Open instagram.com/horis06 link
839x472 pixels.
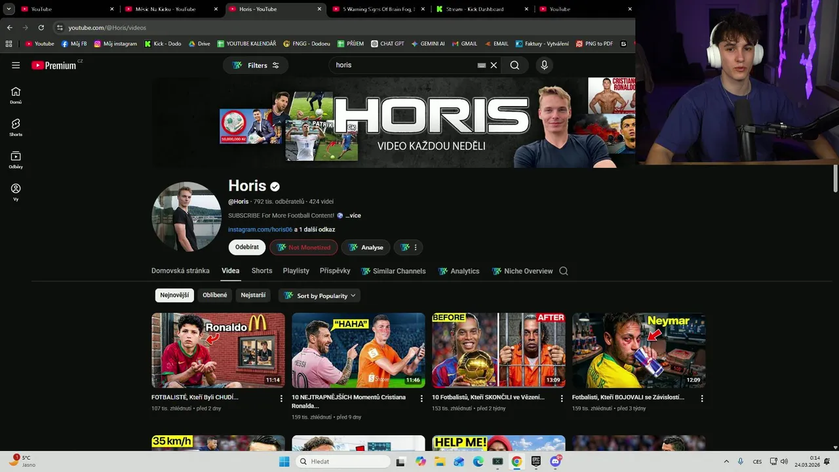[x=260, y=229]
